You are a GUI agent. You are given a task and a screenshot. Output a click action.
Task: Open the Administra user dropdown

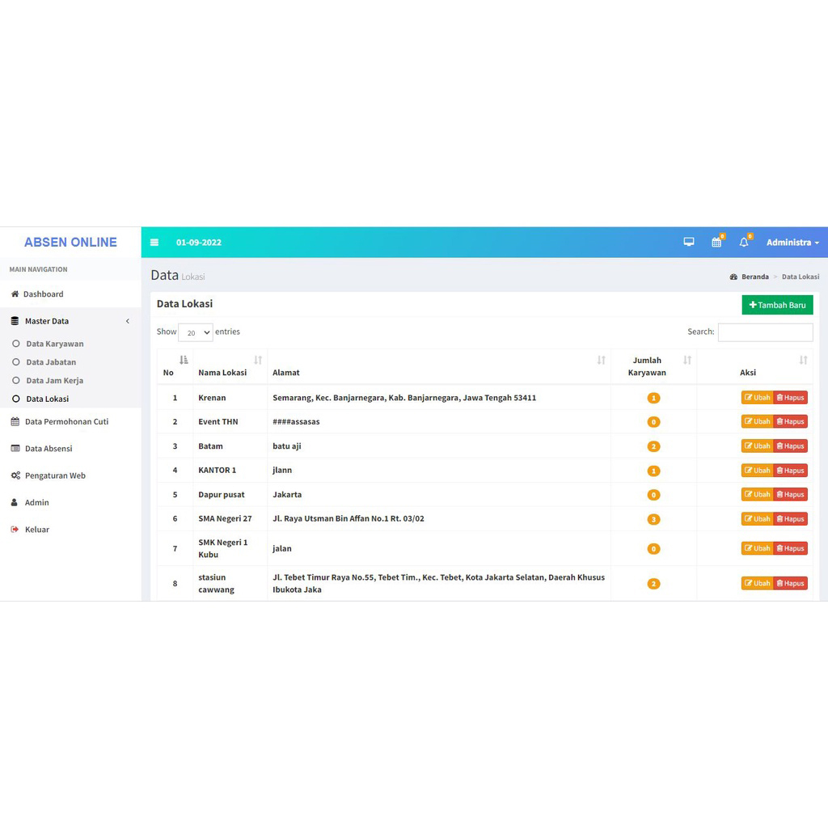click(x=792, y=243)
